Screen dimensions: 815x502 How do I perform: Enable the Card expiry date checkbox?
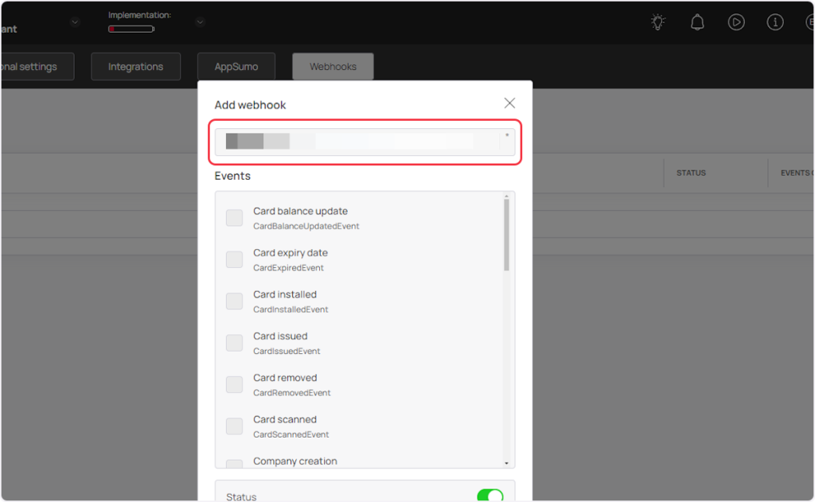coord(234,259)
